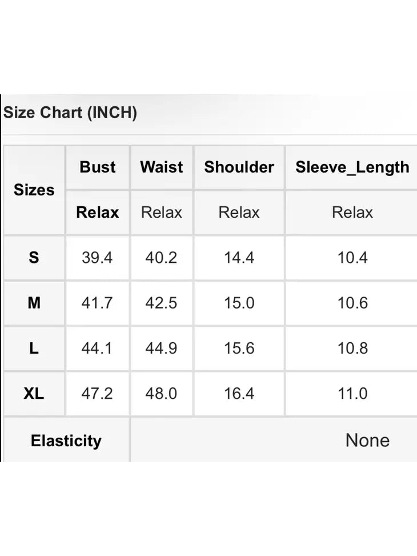Select the Sizes header cell

tap(34, 190)
